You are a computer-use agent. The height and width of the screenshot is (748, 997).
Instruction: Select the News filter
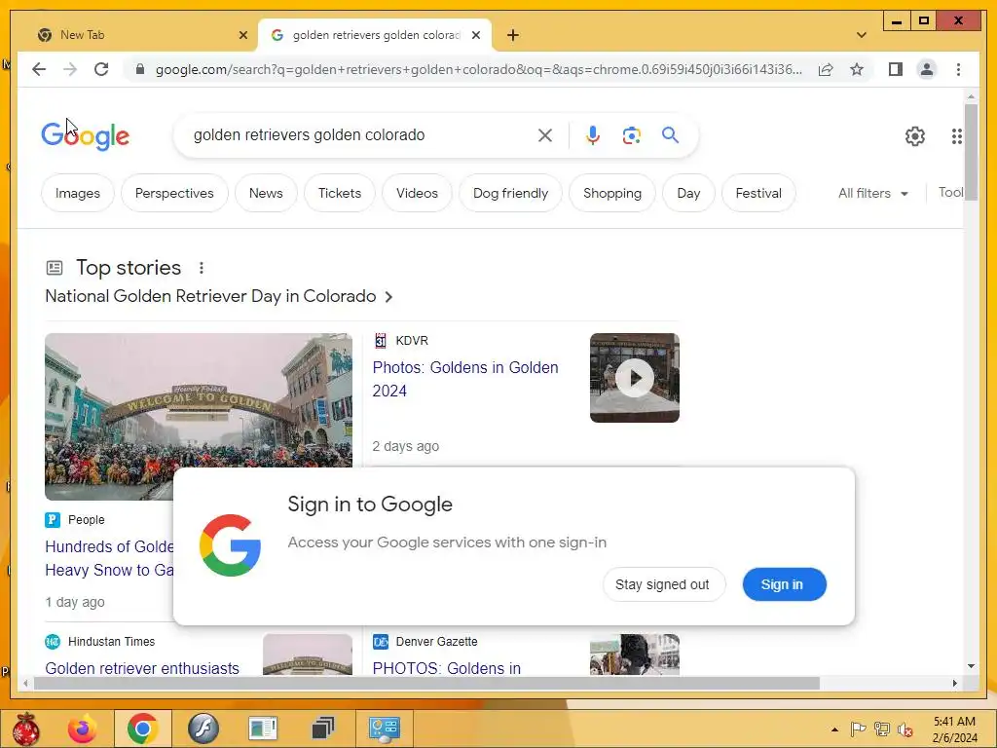pyautogui.click(x=266, y=194)
